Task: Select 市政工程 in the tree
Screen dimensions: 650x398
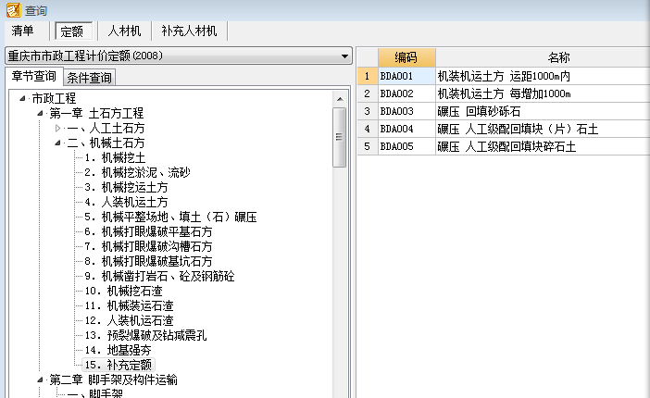Action: pos(54,99)
